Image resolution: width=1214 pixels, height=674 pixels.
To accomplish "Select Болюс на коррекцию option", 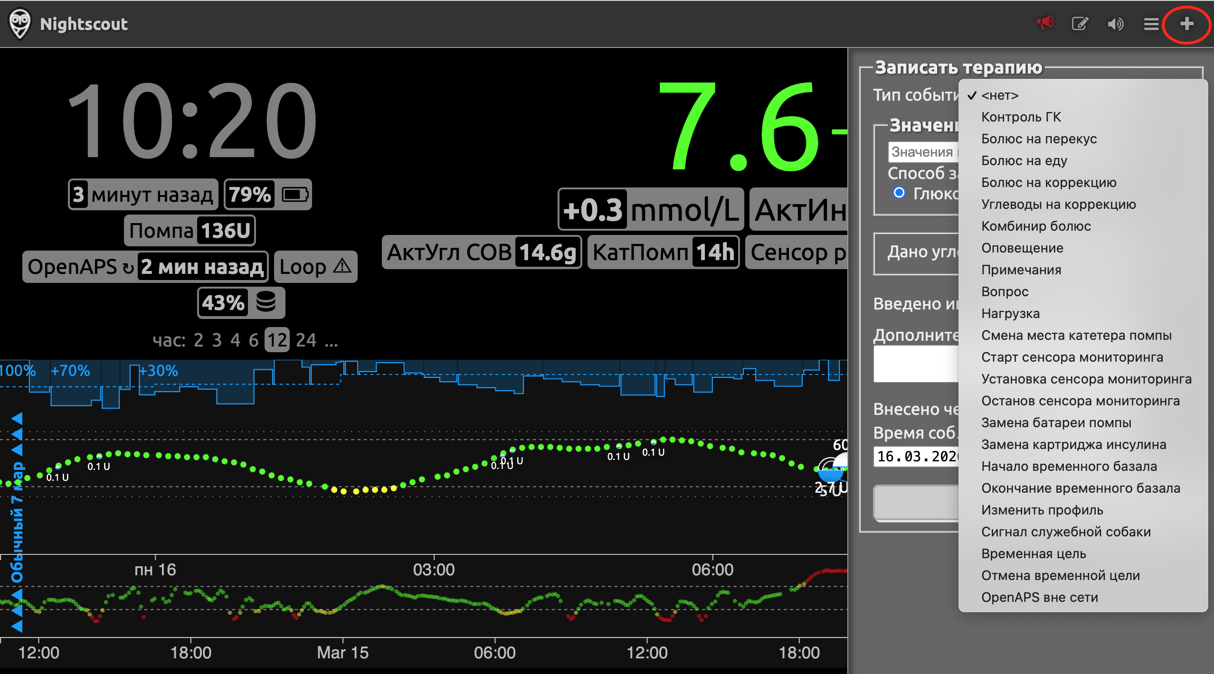I will [1083, 182].
